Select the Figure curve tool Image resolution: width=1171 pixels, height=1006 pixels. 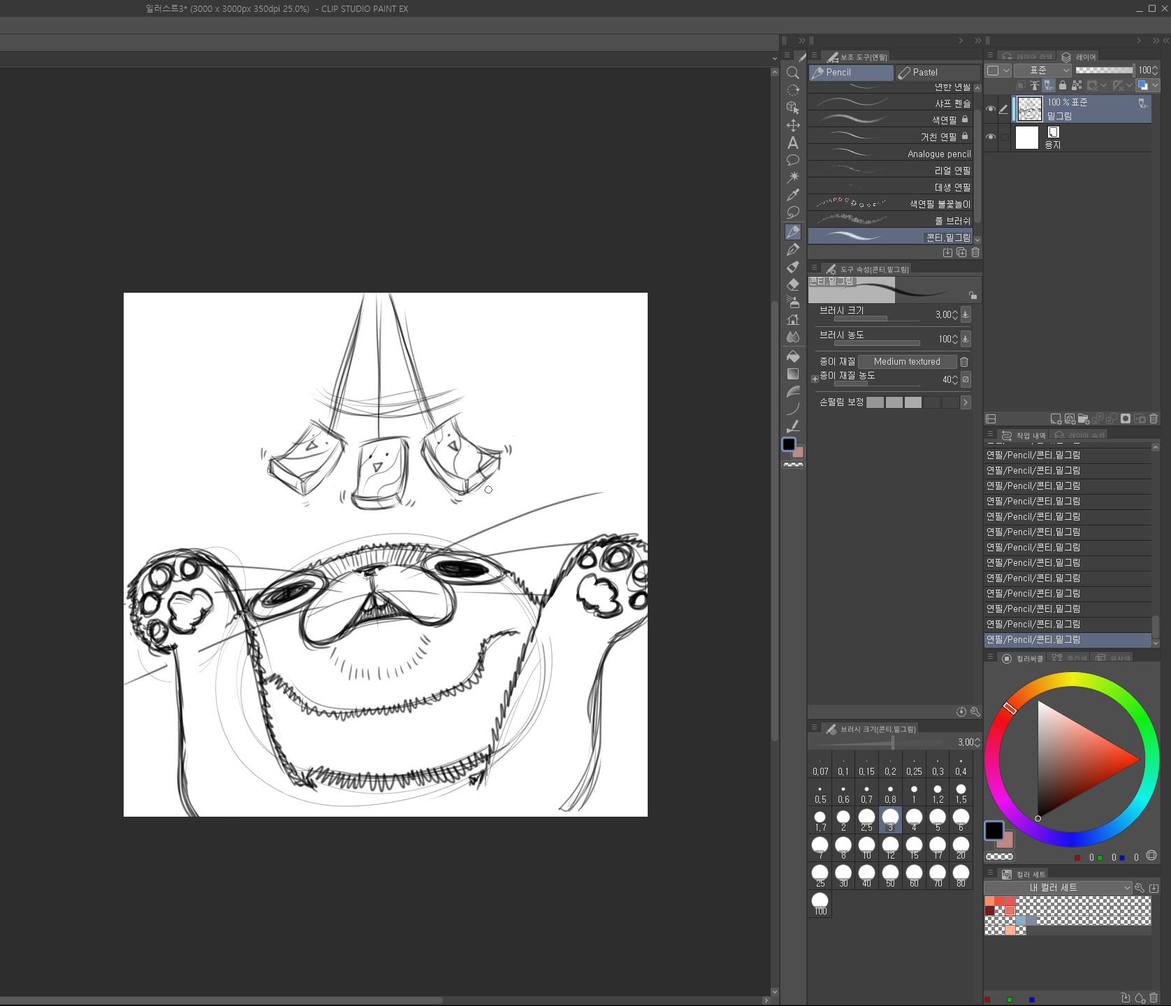click(793, 409)
